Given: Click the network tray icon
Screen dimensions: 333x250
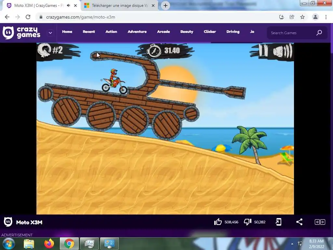Looking at the screenshot, I should pyautogui.click(x=300, y=243).
